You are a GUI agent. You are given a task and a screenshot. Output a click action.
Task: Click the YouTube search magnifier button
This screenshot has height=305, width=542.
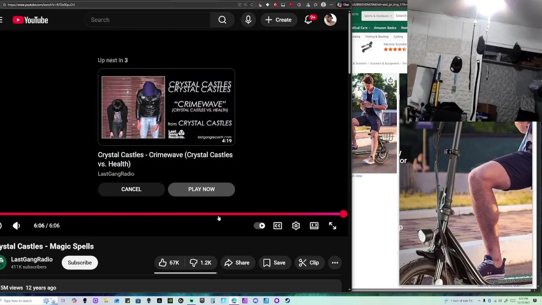222,20
